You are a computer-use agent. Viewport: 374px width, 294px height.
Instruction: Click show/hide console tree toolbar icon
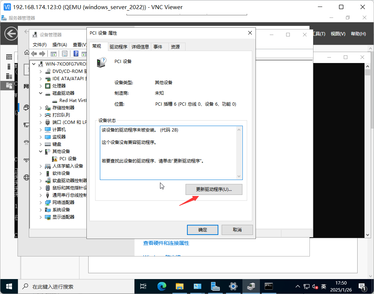(x=54, y=54)
